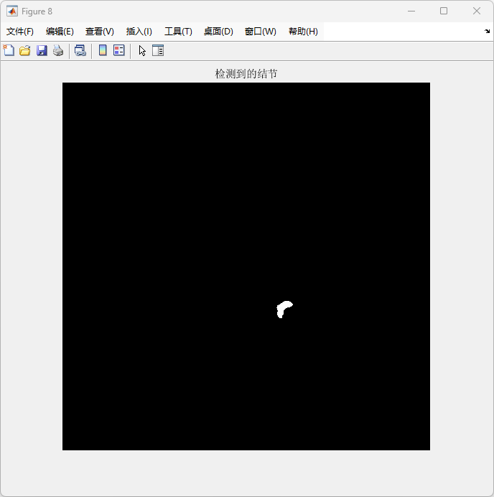Click the New Figure toolbar icon

[x=9, y=50]
